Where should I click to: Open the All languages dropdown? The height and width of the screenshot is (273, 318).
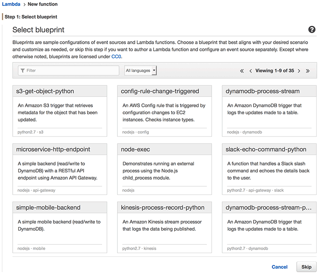click(140, 70)
